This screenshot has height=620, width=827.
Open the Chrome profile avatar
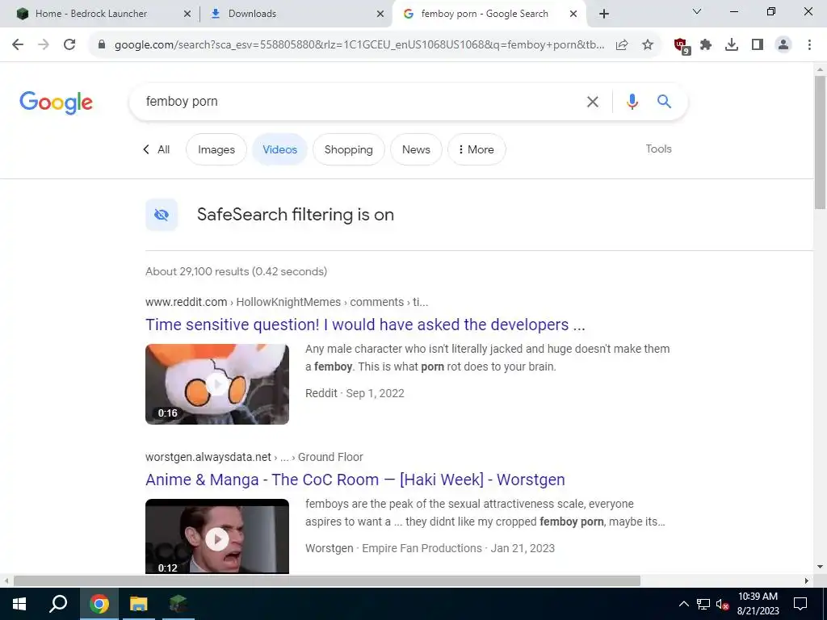pos(783,45)
